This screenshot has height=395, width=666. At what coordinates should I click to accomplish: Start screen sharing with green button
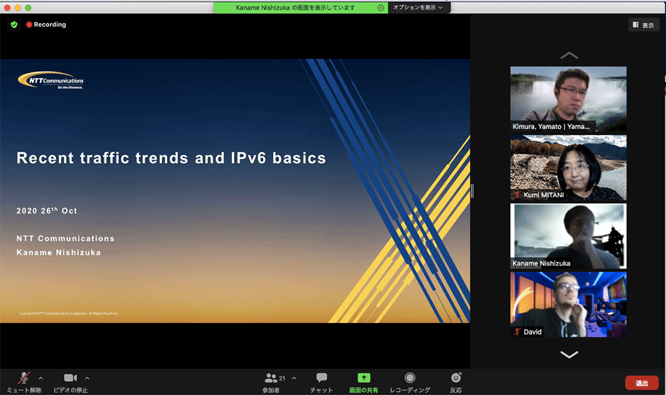[364, 382]
